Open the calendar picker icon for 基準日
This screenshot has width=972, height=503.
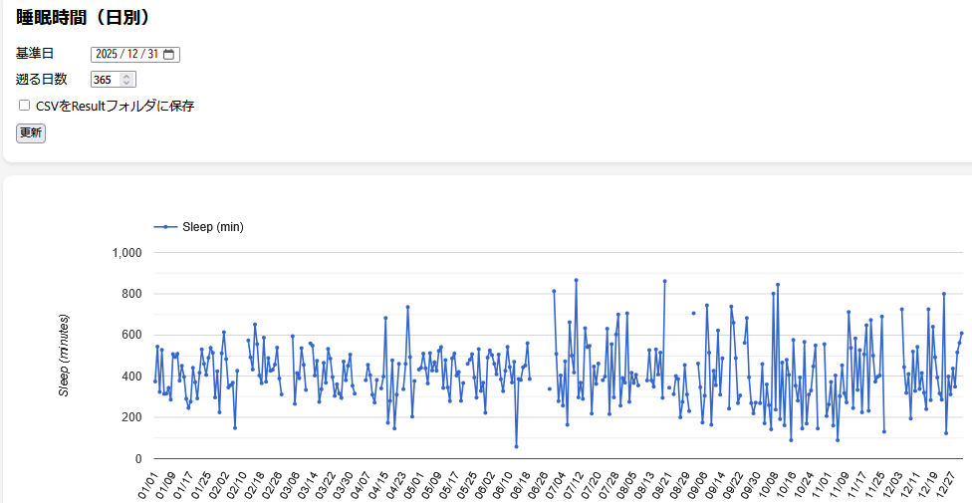169,55
